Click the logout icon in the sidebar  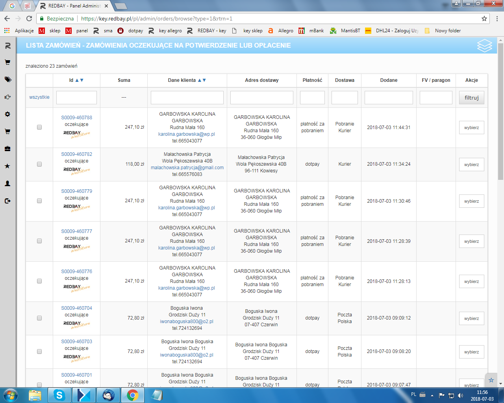(7, 201)
